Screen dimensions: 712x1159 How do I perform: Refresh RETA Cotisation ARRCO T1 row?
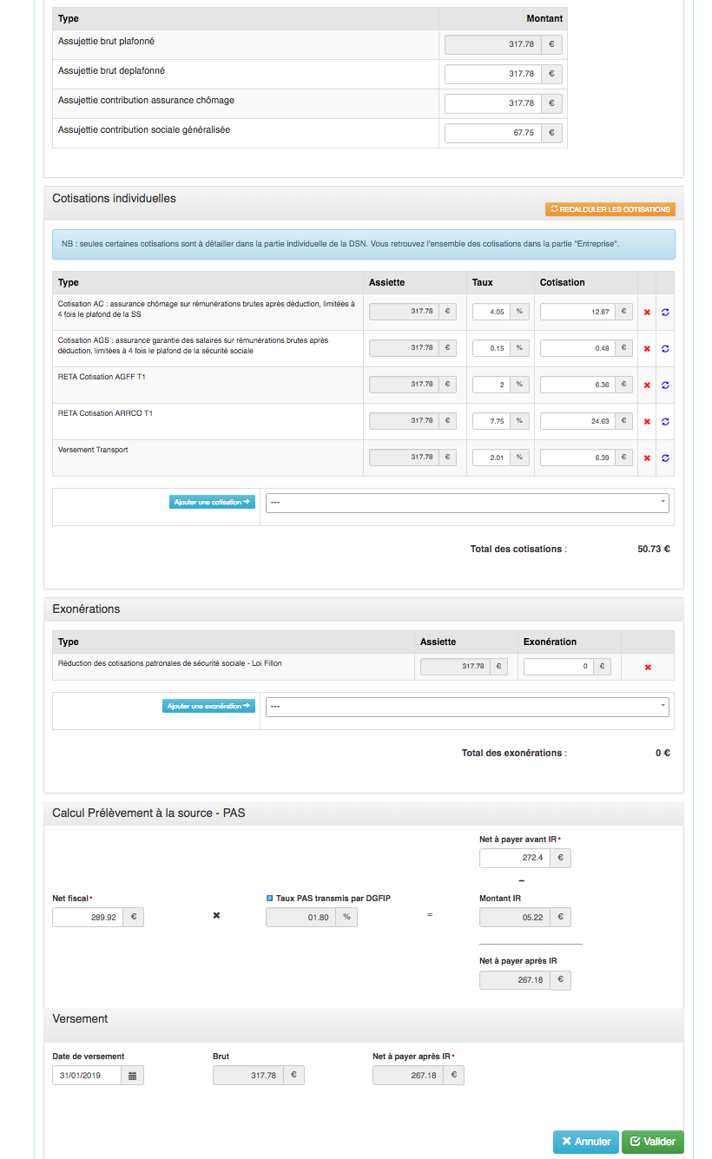point(665,422)
